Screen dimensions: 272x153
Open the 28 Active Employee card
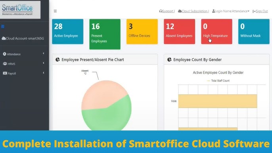coord(68,31)
